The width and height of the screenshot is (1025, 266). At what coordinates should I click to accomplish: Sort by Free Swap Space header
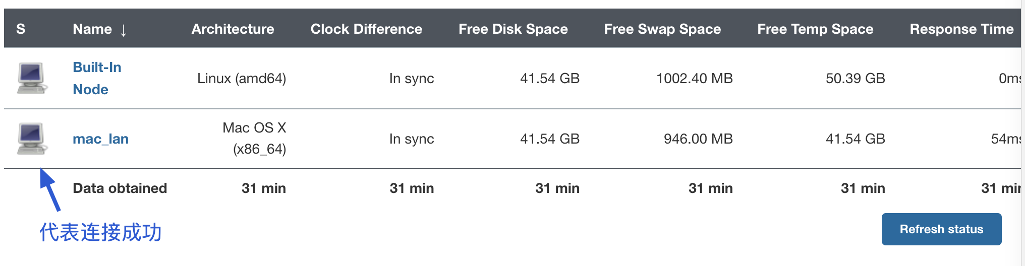coord(662,29)
